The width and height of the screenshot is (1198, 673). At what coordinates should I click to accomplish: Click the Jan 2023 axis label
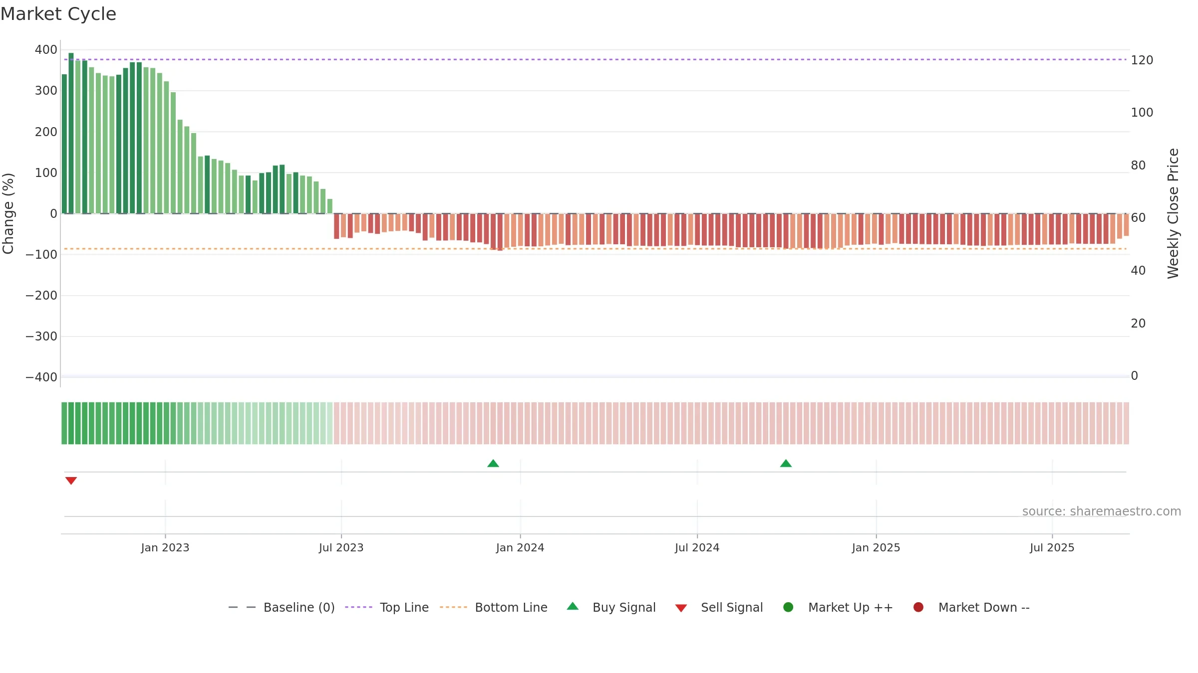(x=165, y=548)
